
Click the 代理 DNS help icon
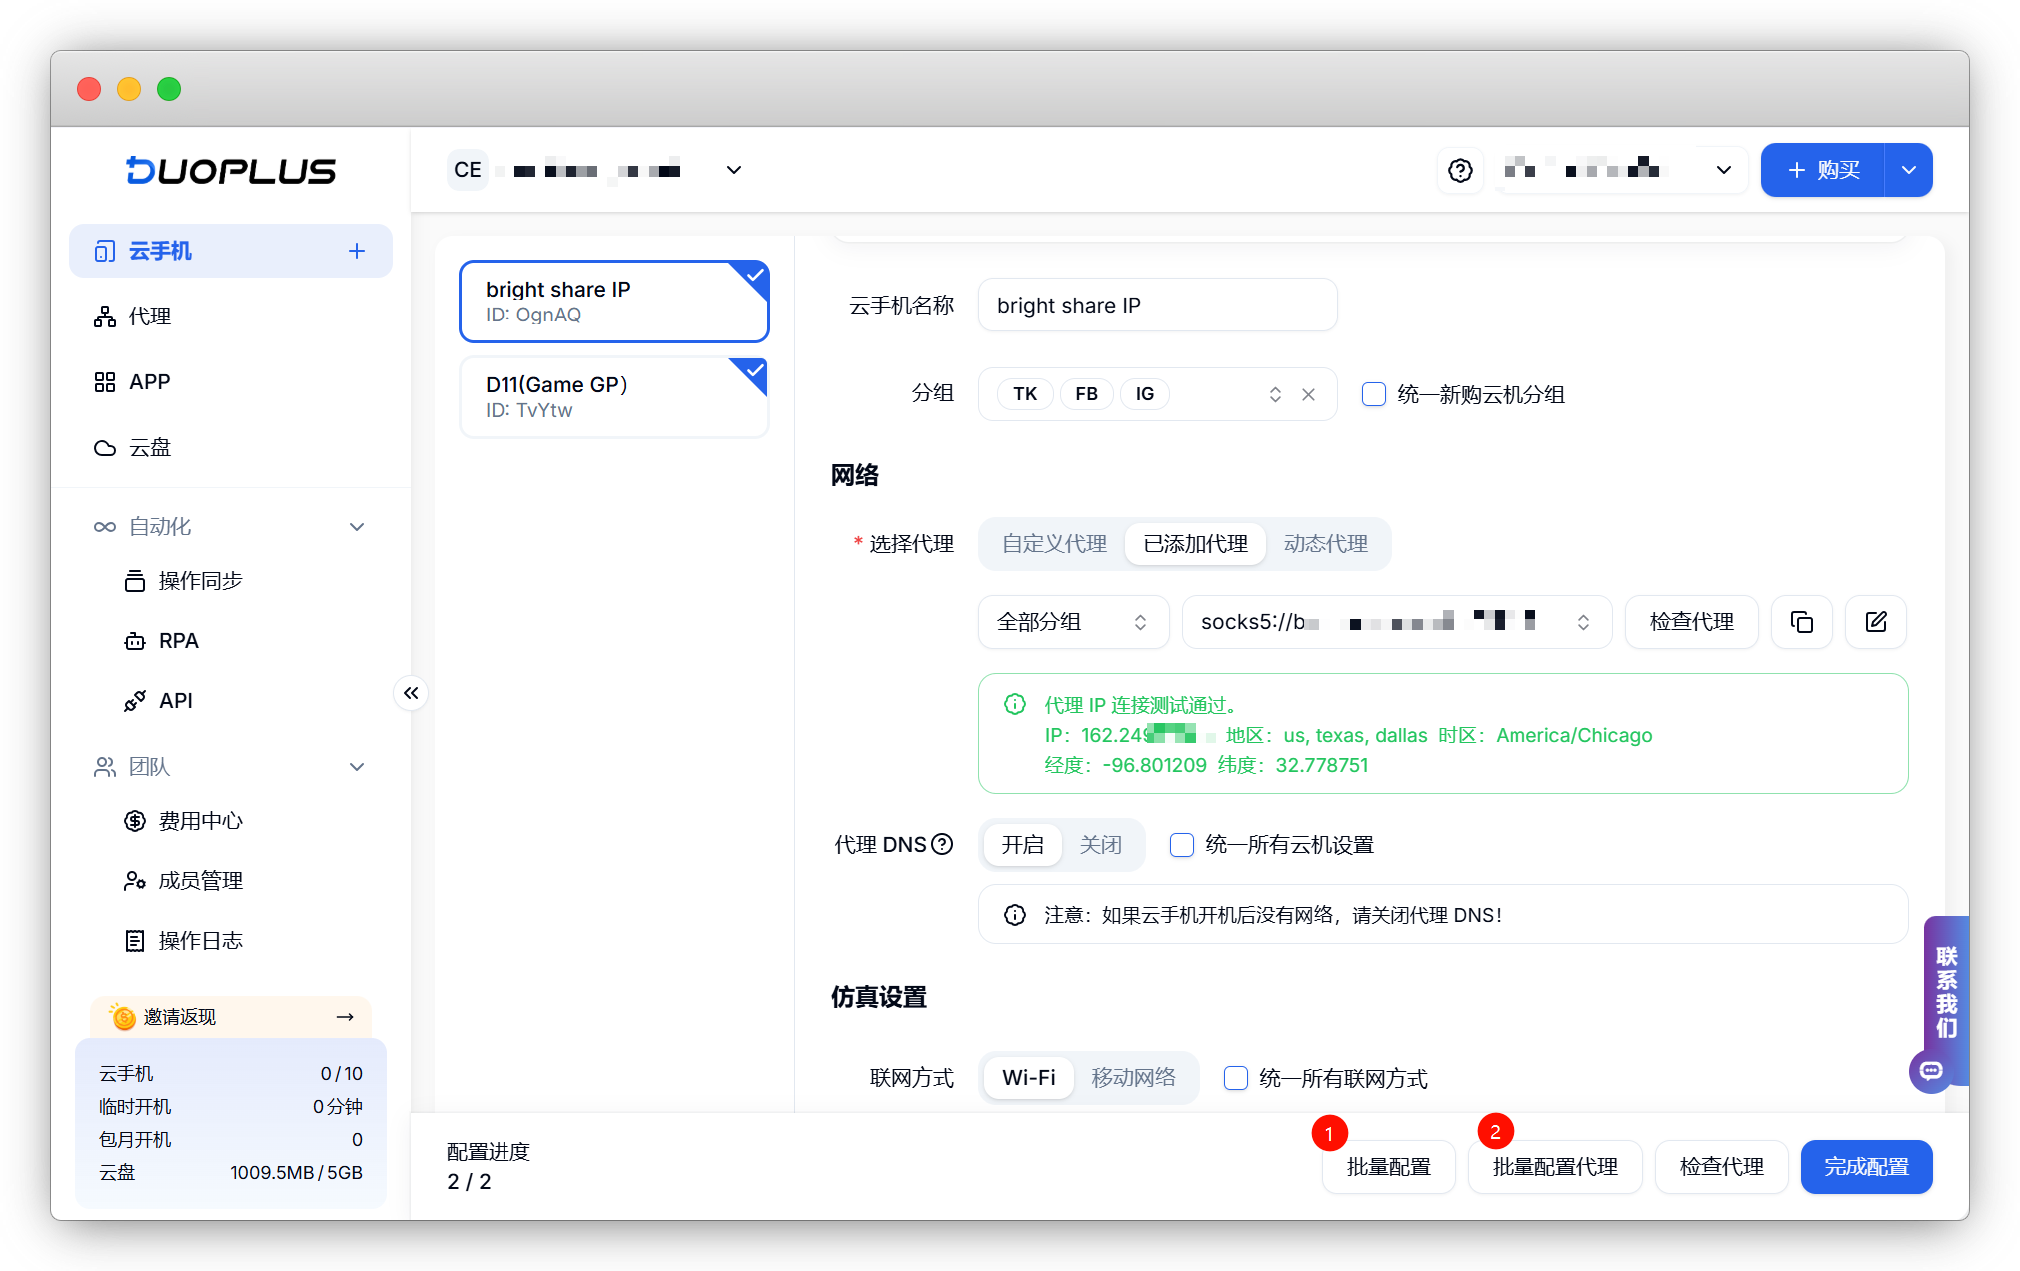coord(942,845)
